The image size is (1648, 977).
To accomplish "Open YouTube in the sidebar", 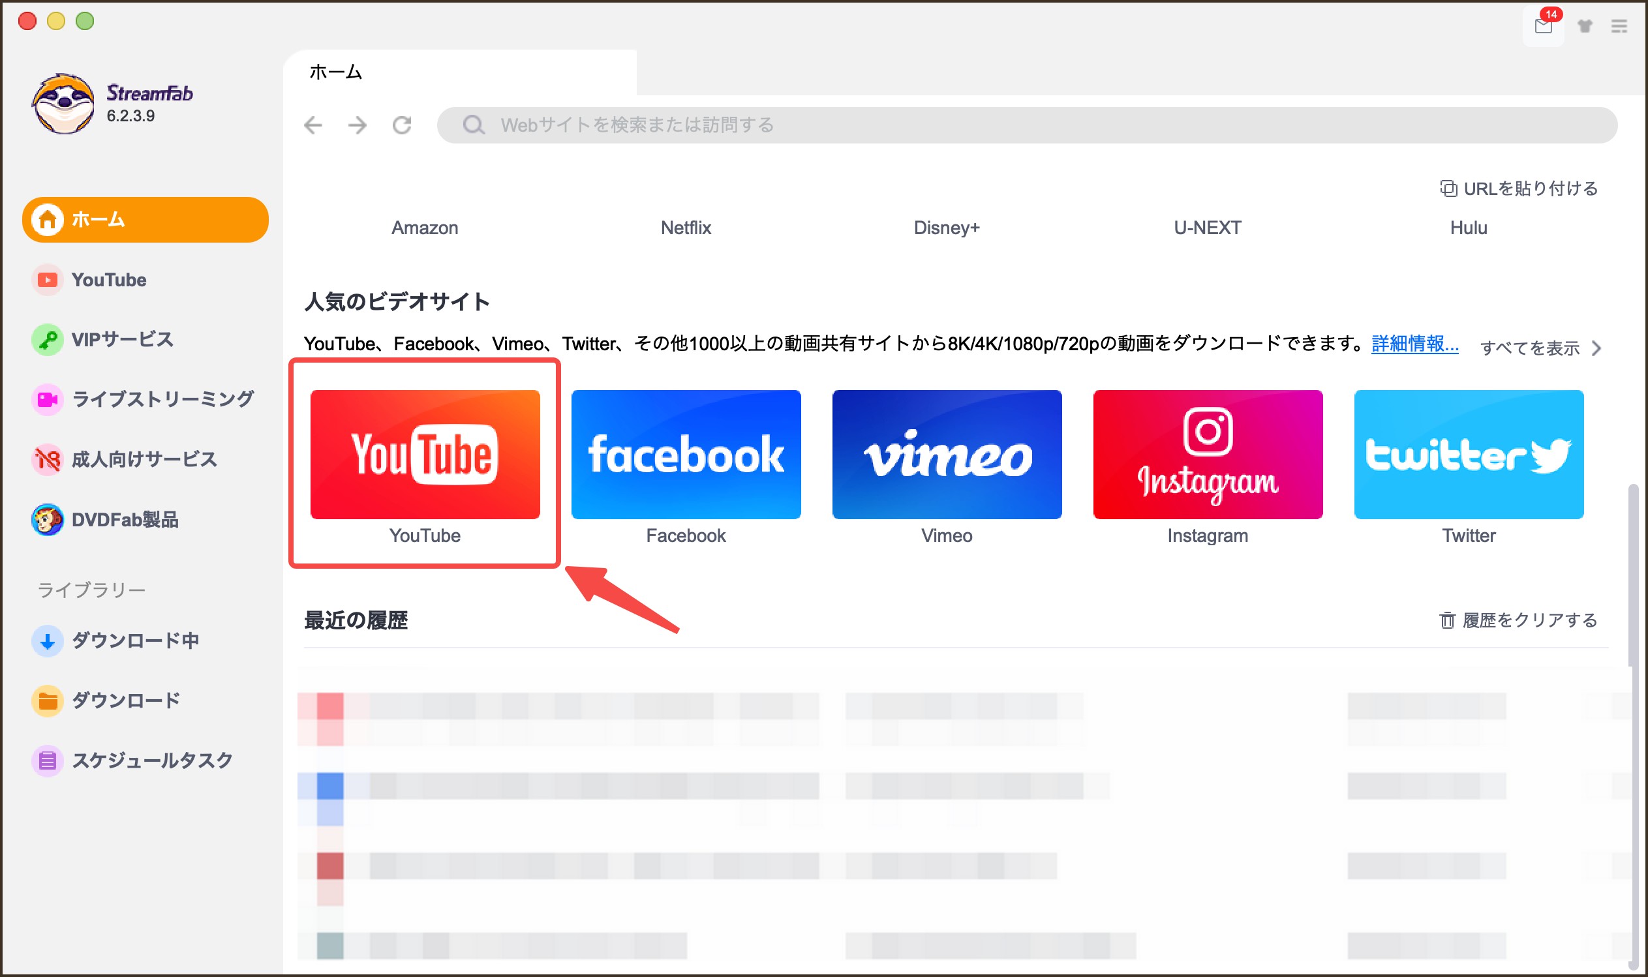I will click(x=145, y=280).
